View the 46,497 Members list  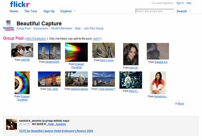(62, 28)
